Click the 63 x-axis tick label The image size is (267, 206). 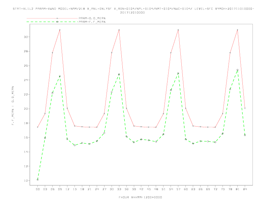click(x=193, y=189)
